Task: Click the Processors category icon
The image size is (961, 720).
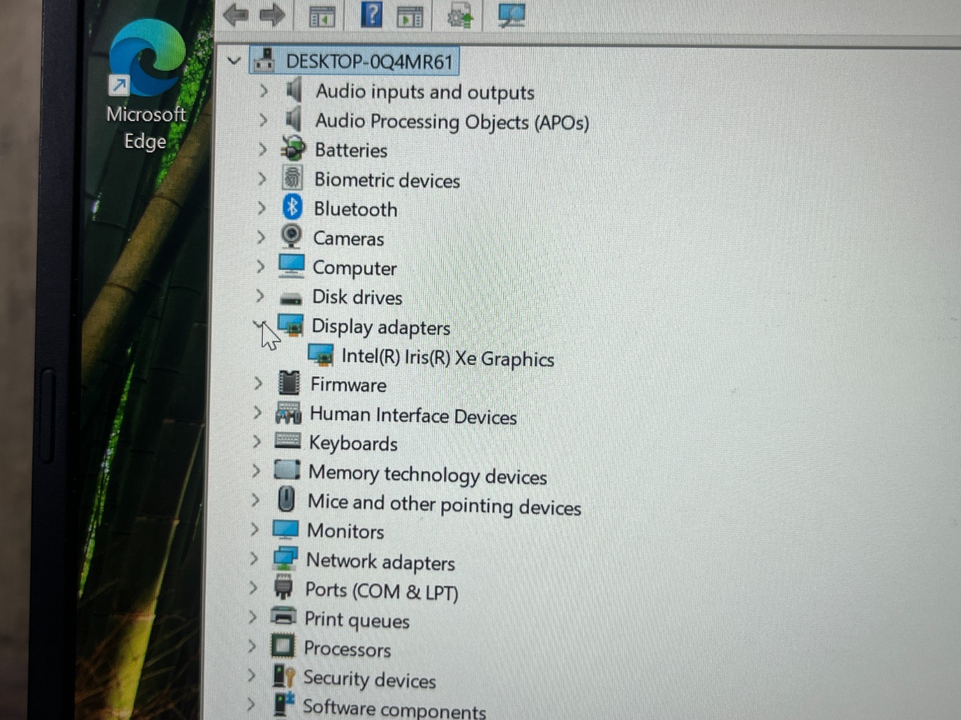Action: click(x=283, y=646)
